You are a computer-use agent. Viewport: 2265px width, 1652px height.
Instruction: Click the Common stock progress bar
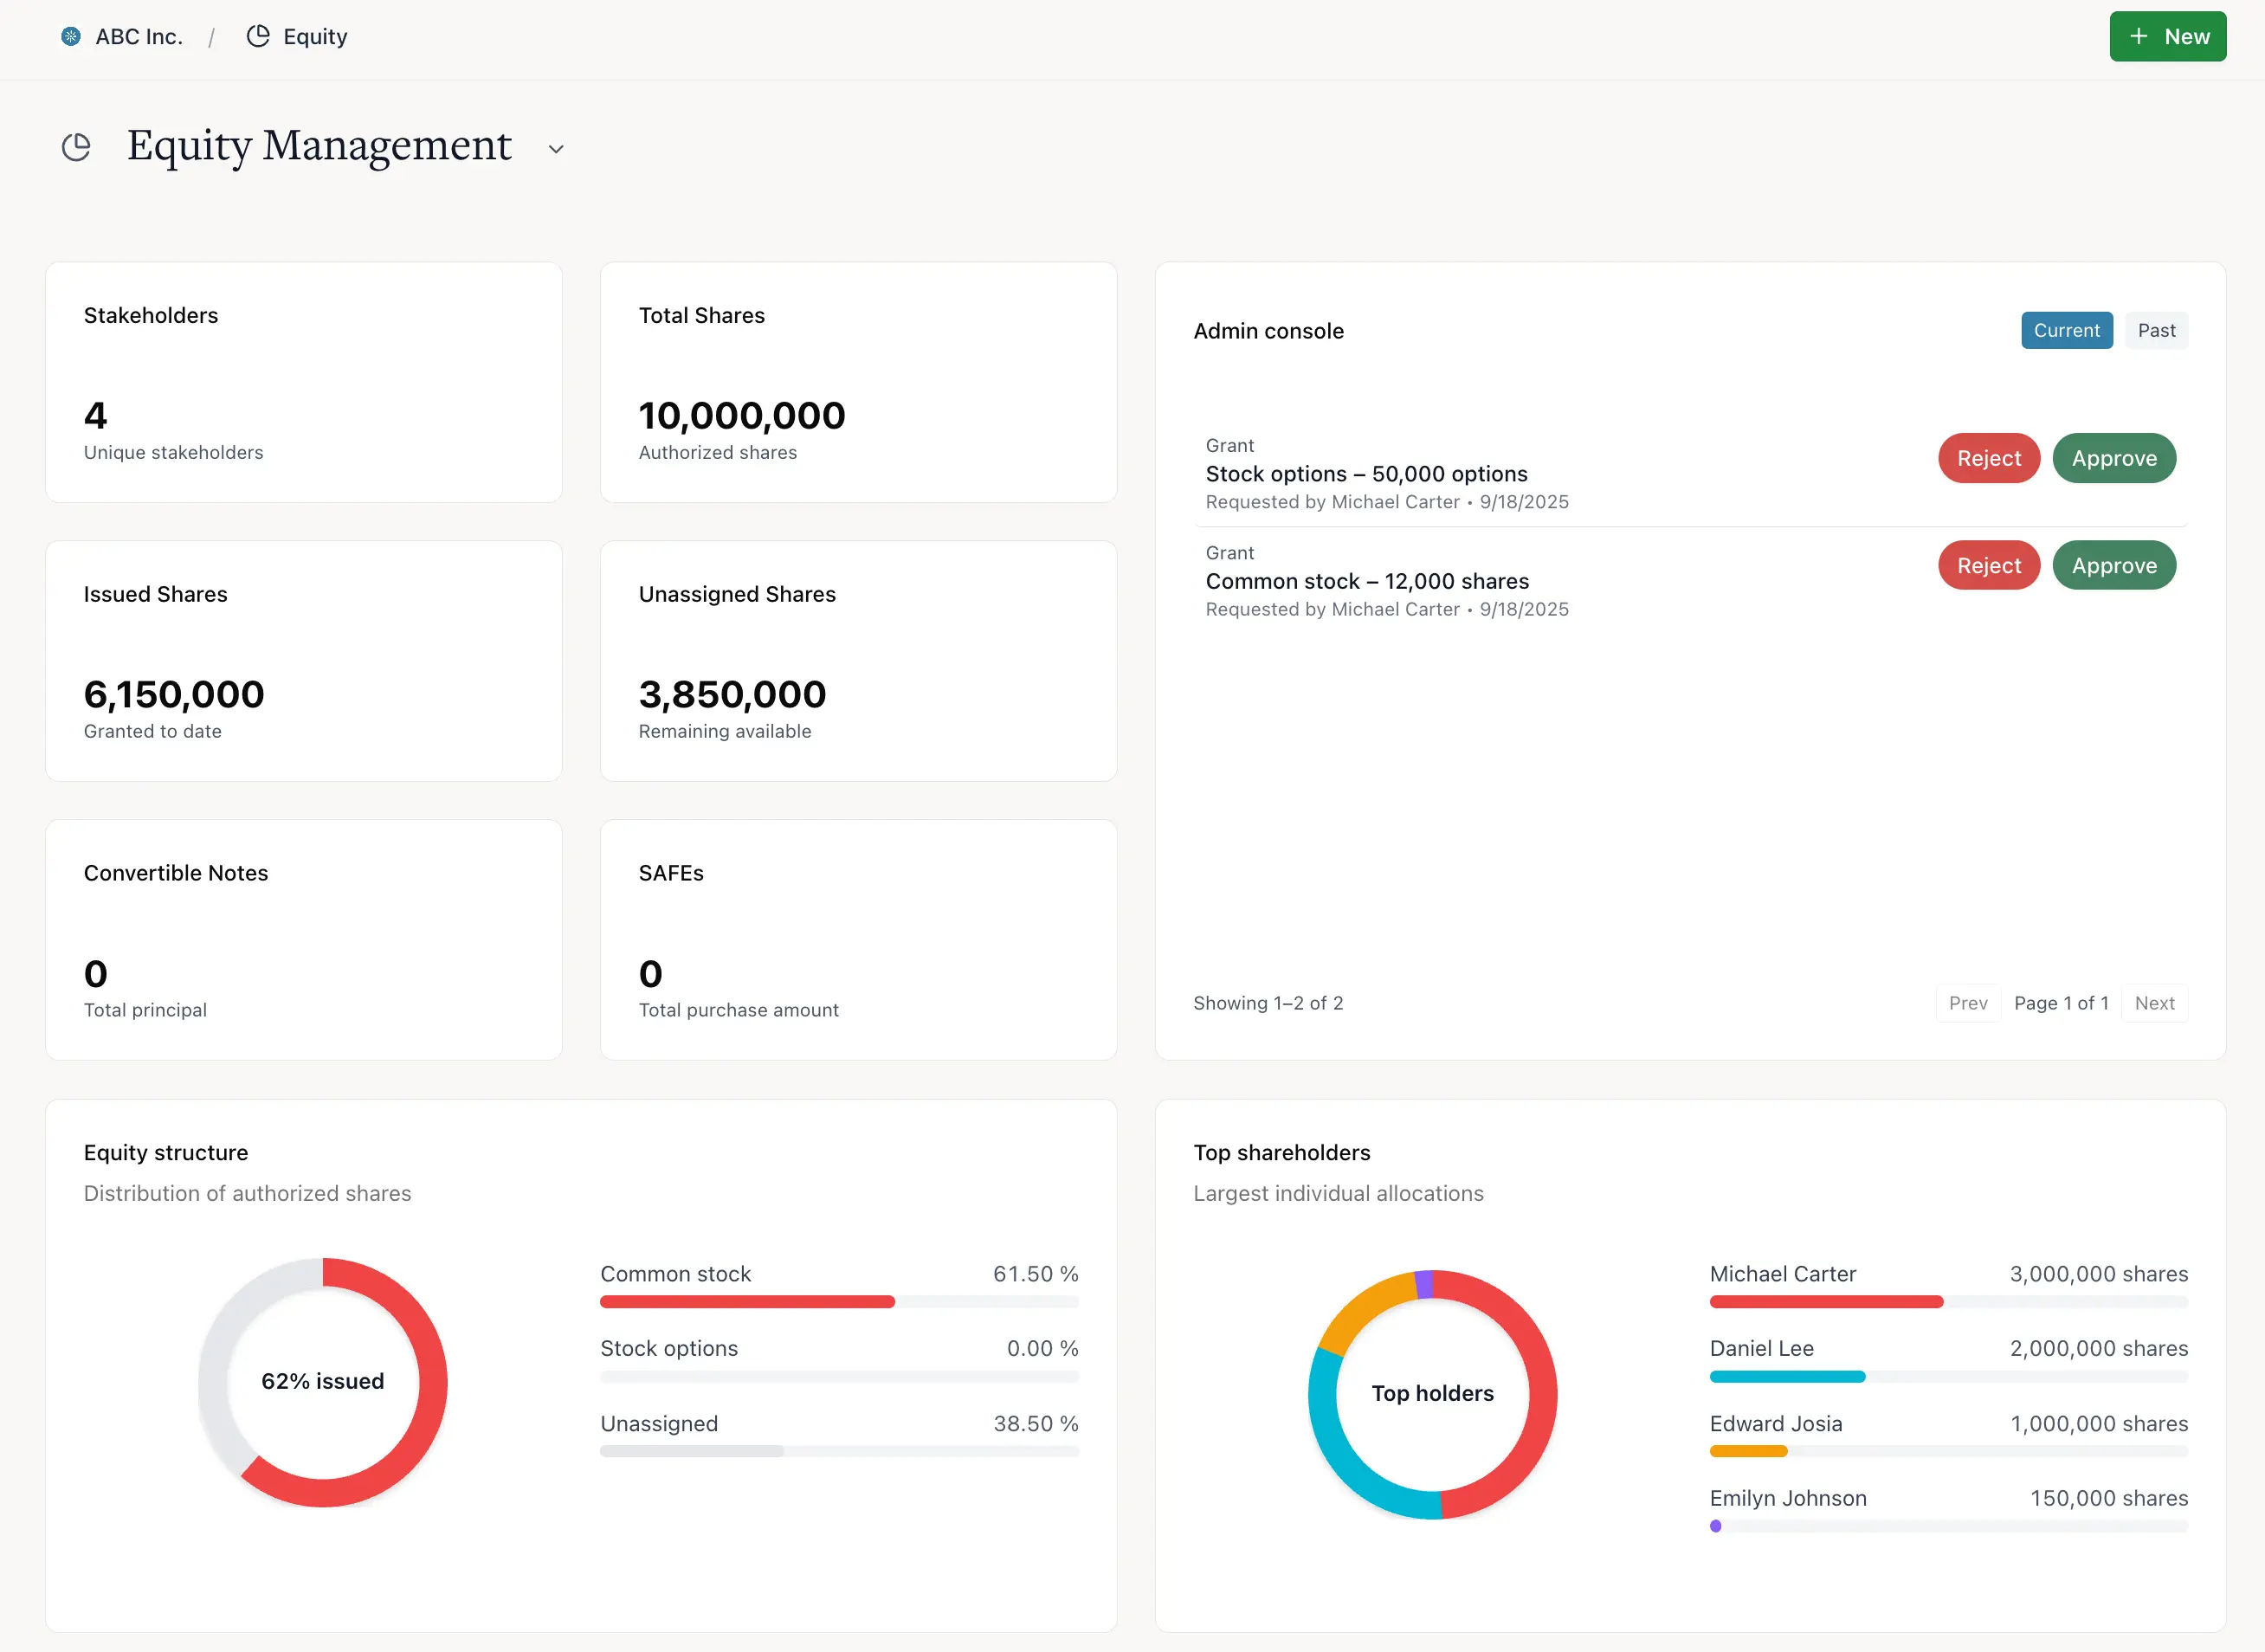tap(747, 1302)
